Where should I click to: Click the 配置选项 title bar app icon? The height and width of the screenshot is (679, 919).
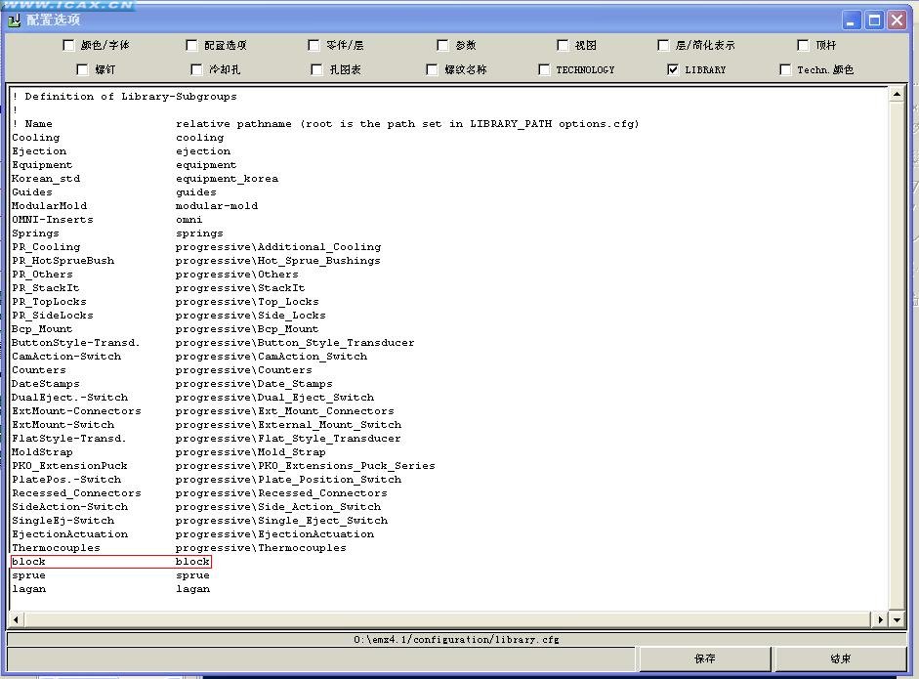click(14, 20)
